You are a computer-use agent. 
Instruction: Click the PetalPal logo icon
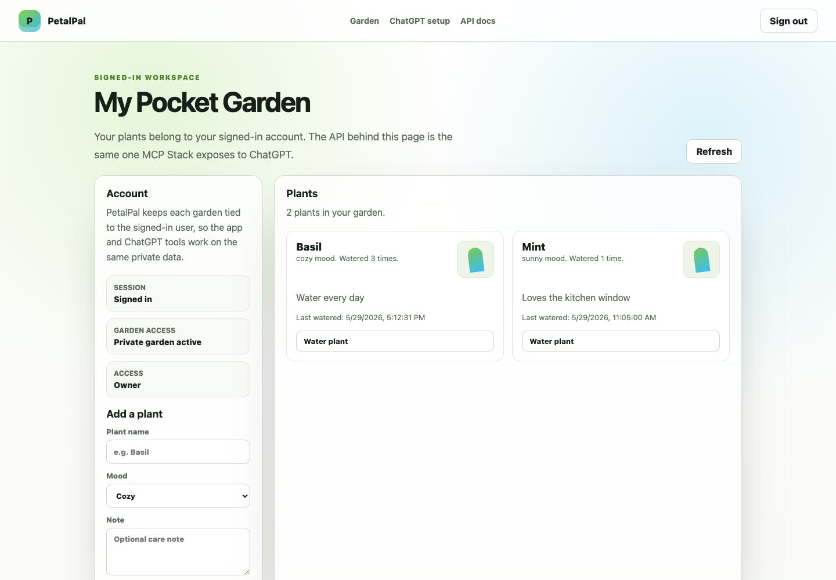click(30, 21)
